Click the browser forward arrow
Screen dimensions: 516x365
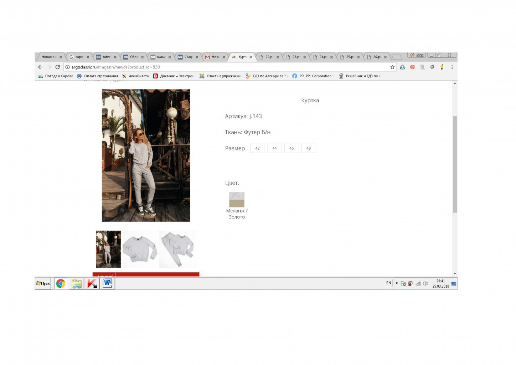tap(49, 67)
